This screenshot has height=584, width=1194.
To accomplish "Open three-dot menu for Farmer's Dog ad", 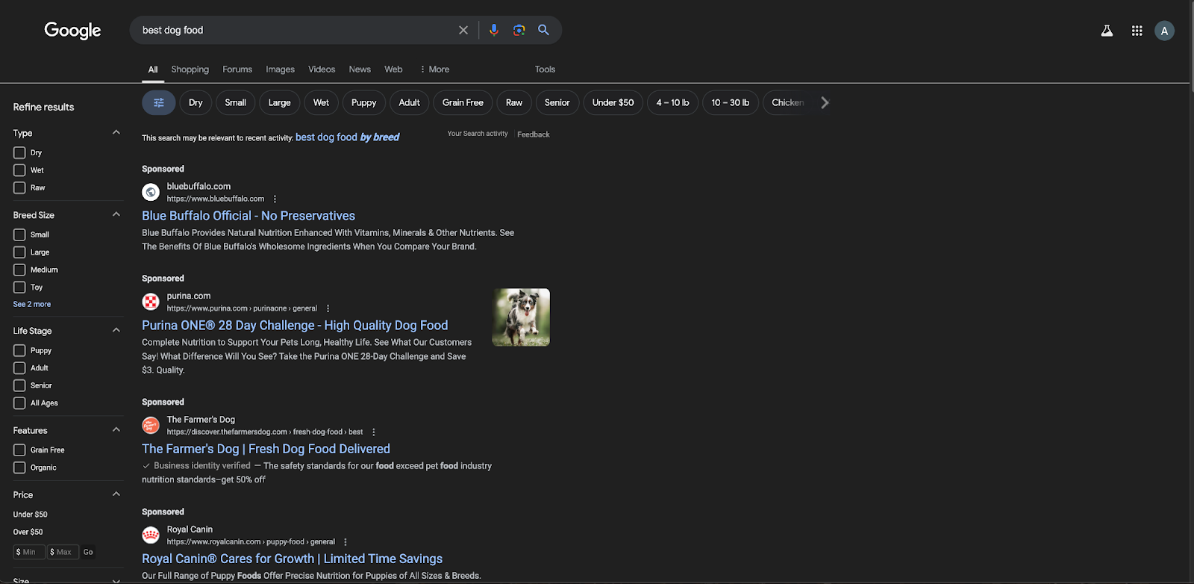I will click(374, 432).
